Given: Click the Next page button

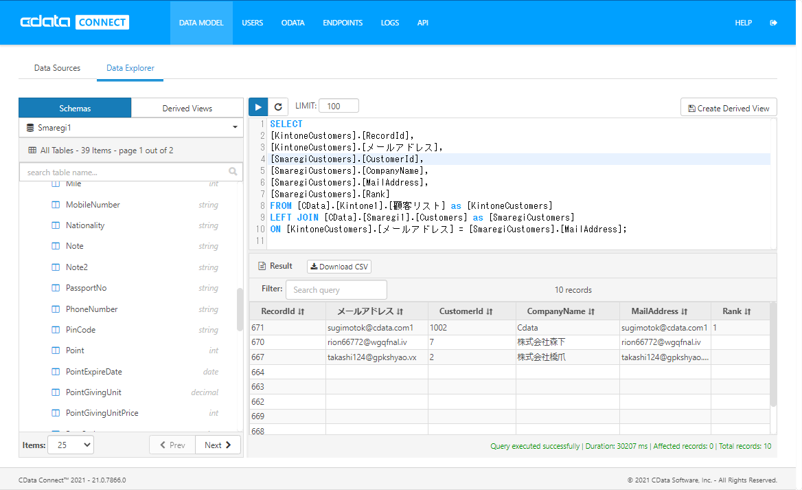Looking at the screenshot, I should [218, 445].
